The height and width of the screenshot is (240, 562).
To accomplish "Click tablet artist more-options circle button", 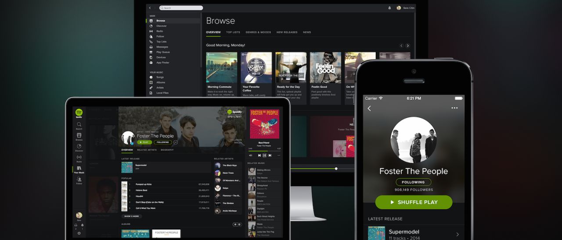I will (176, 142).
